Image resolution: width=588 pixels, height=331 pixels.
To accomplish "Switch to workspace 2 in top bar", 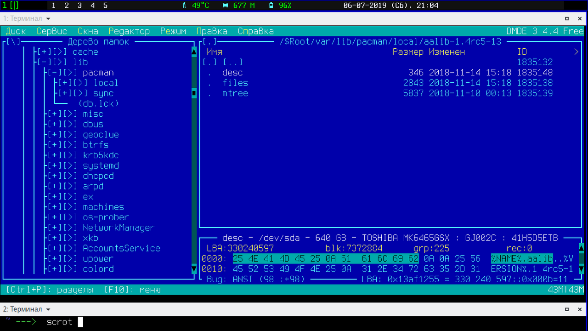I will (67, 6).
